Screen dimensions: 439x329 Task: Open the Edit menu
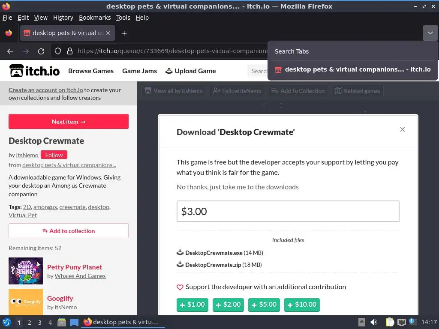pos(23,18)
